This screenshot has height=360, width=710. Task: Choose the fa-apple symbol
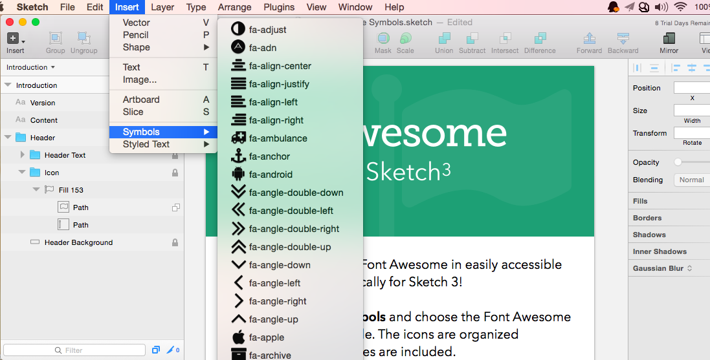tap(290, 337)
